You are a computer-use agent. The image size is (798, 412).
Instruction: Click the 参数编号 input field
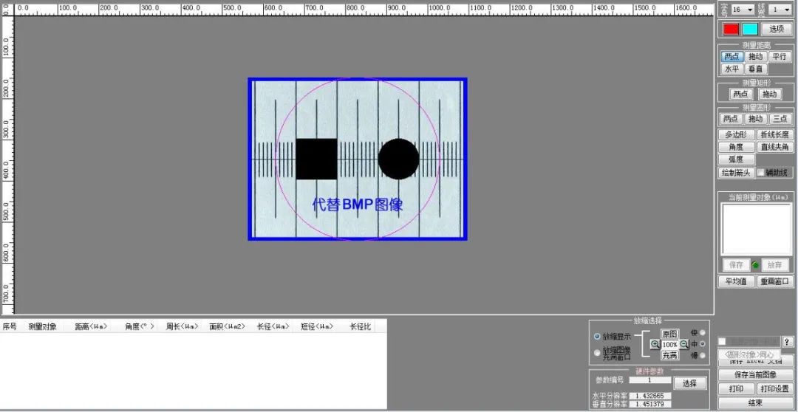(x=649, y=381)
